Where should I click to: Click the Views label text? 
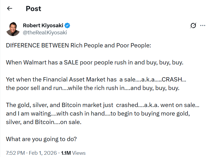point(79,153)
